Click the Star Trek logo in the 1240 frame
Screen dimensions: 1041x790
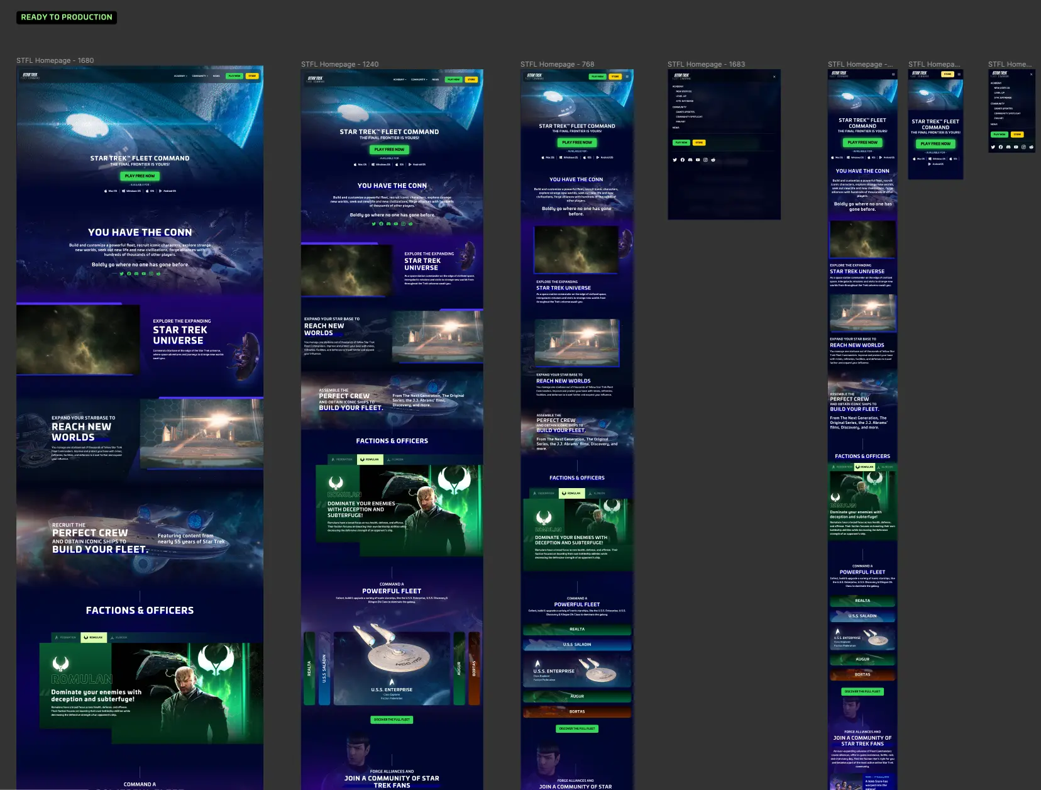[316, 79]
